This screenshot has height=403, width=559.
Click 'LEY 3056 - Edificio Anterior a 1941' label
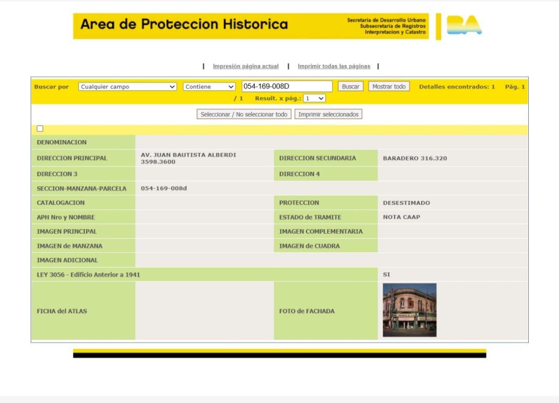[x=88, y=275]
